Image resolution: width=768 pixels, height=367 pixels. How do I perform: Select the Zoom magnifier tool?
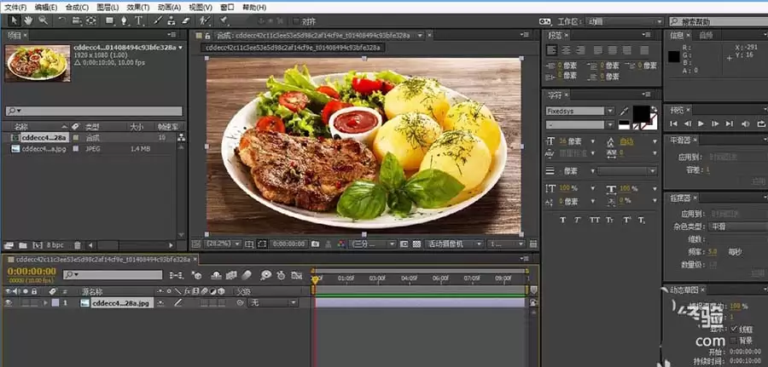pyautogui.click(x=44, y=20)
